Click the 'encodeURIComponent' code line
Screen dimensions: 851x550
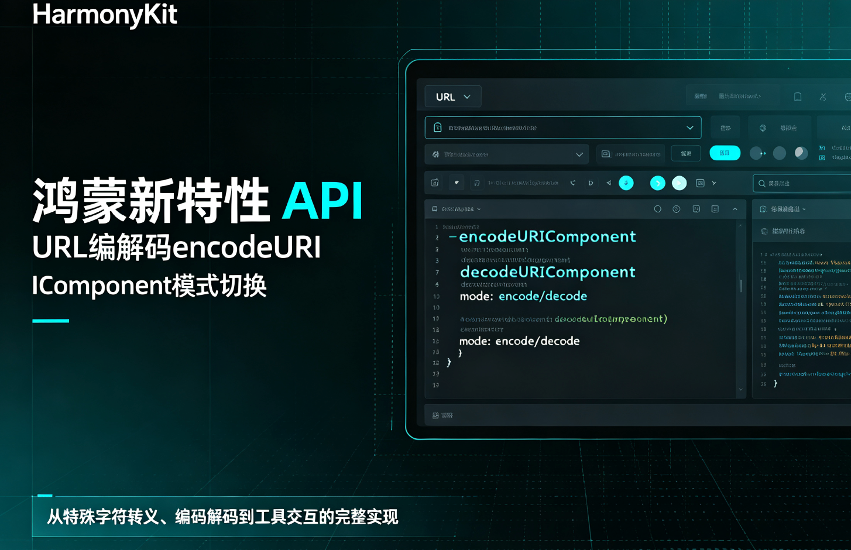(x=548, y=236)
